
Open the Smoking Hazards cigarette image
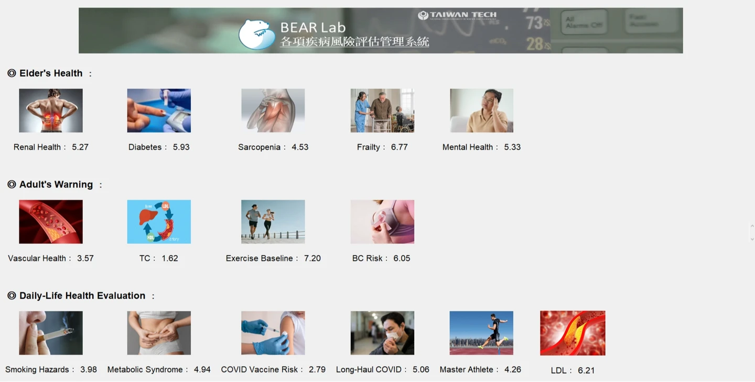[x=51, y=333]
